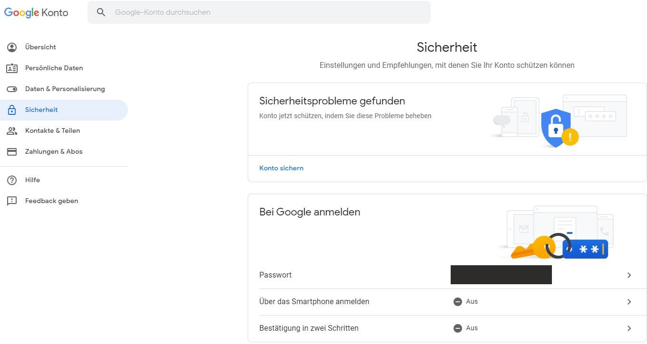The height and width of the screenshot is (344, 647).
Task: Open Daten & Personalisierung
Action: click(64, 89)
